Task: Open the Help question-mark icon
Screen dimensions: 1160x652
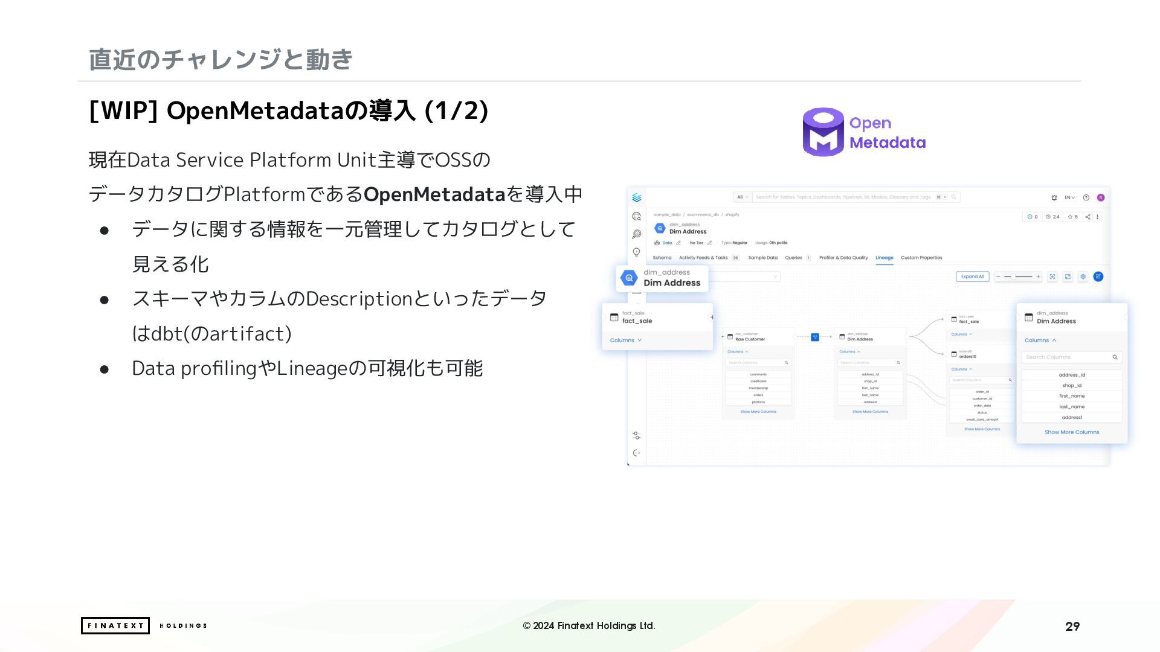Action: coord(1086,197)
